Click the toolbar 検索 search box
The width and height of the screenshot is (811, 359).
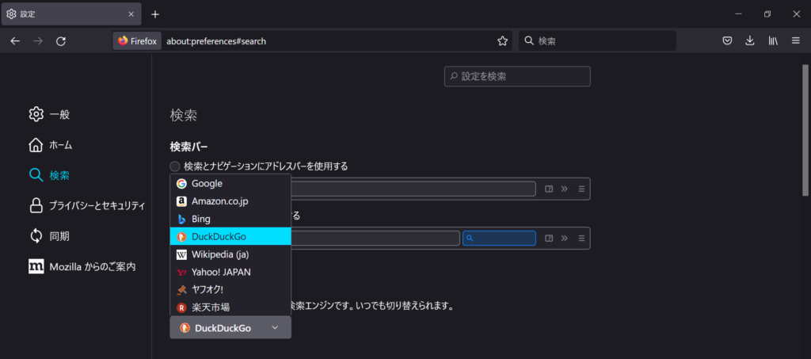[x=597, y=41]
